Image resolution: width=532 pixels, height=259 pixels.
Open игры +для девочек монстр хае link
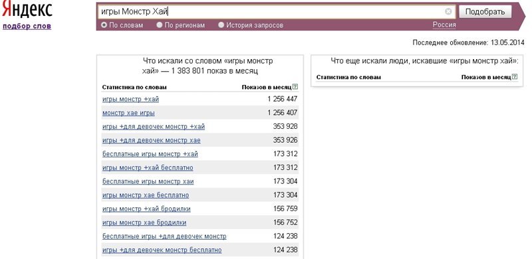(152, 140)
